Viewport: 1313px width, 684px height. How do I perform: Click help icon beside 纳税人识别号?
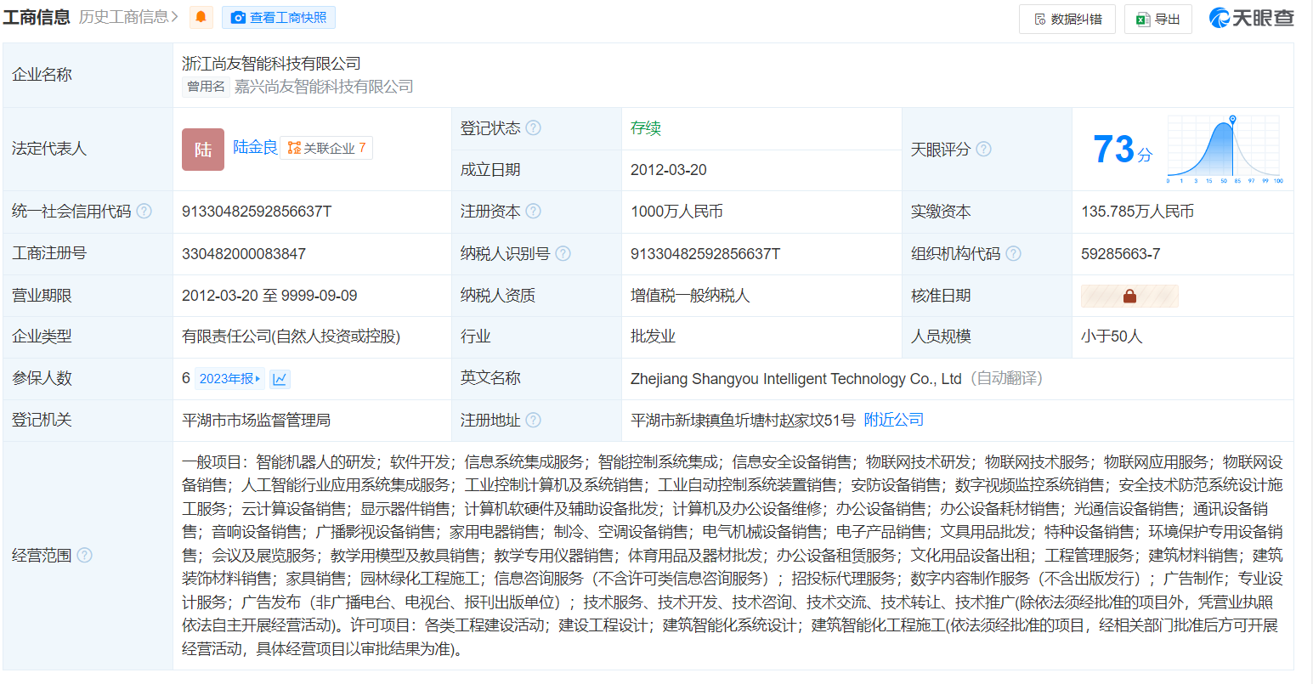pos(563,253)
